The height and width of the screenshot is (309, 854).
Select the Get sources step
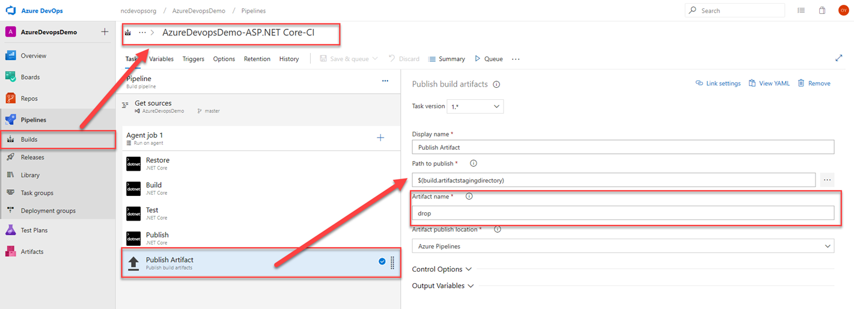pos(258,106)
